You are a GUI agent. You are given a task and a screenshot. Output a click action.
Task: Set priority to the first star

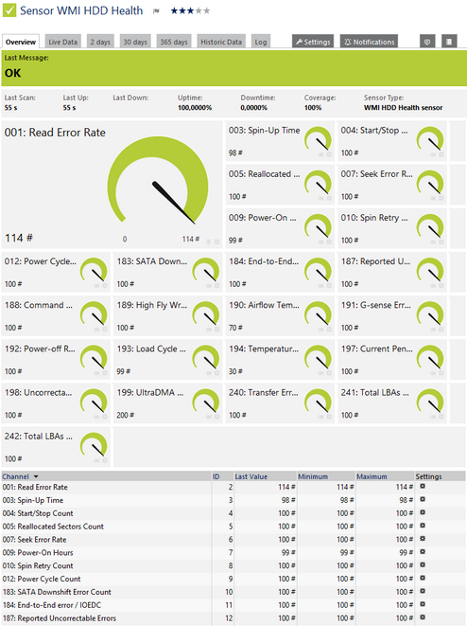(175, 10)
